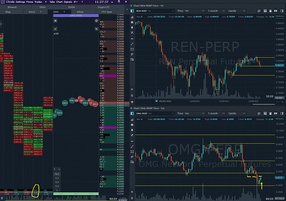Screen dimensions: 286x201
Task: Select the 0,2 order volume preset
Action: (57, 178)
